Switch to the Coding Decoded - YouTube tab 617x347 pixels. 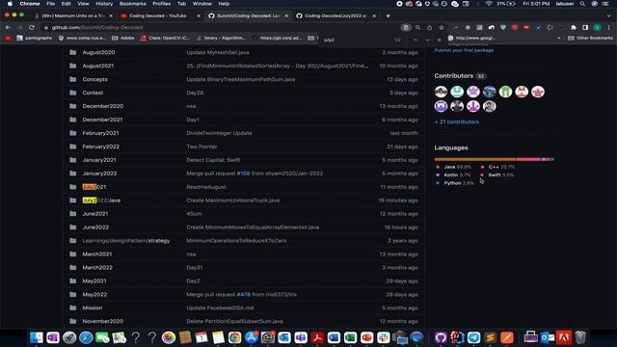click(x=157, y=15)
